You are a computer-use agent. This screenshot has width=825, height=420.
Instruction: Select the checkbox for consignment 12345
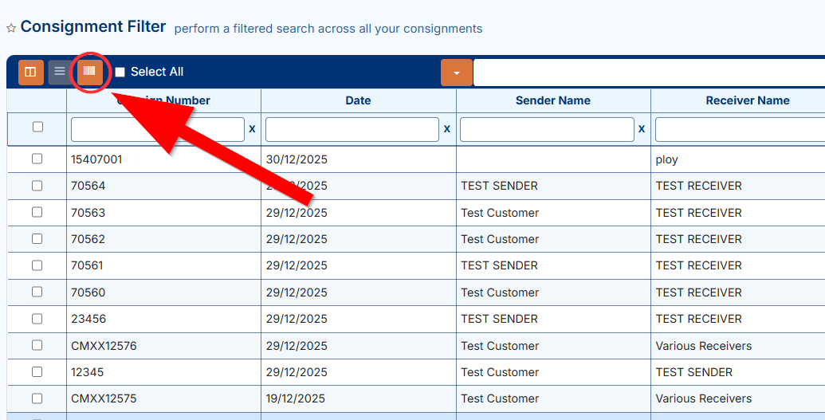(37, 372)
